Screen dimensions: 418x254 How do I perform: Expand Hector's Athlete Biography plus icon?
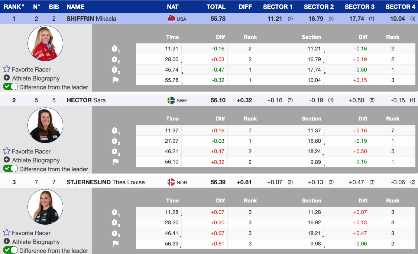(7, 160)
